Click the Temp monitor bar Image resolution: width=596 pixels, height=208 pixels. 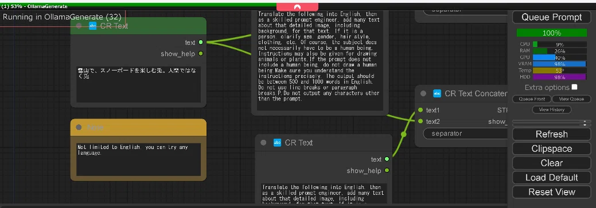tap(559, 70)
